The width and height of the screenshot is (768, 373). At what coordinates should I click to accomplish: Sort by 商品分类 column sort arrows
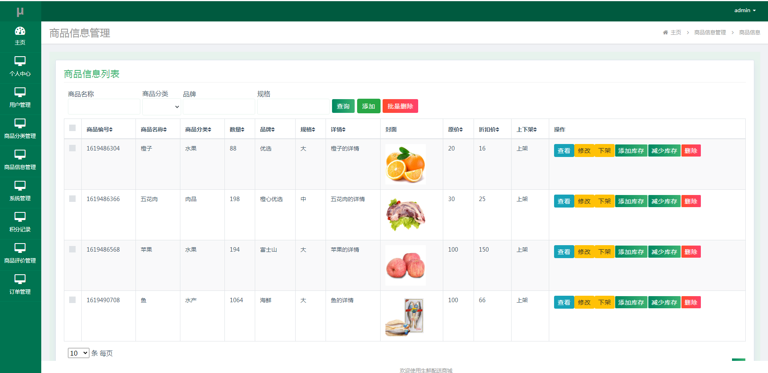pos(209,129)
